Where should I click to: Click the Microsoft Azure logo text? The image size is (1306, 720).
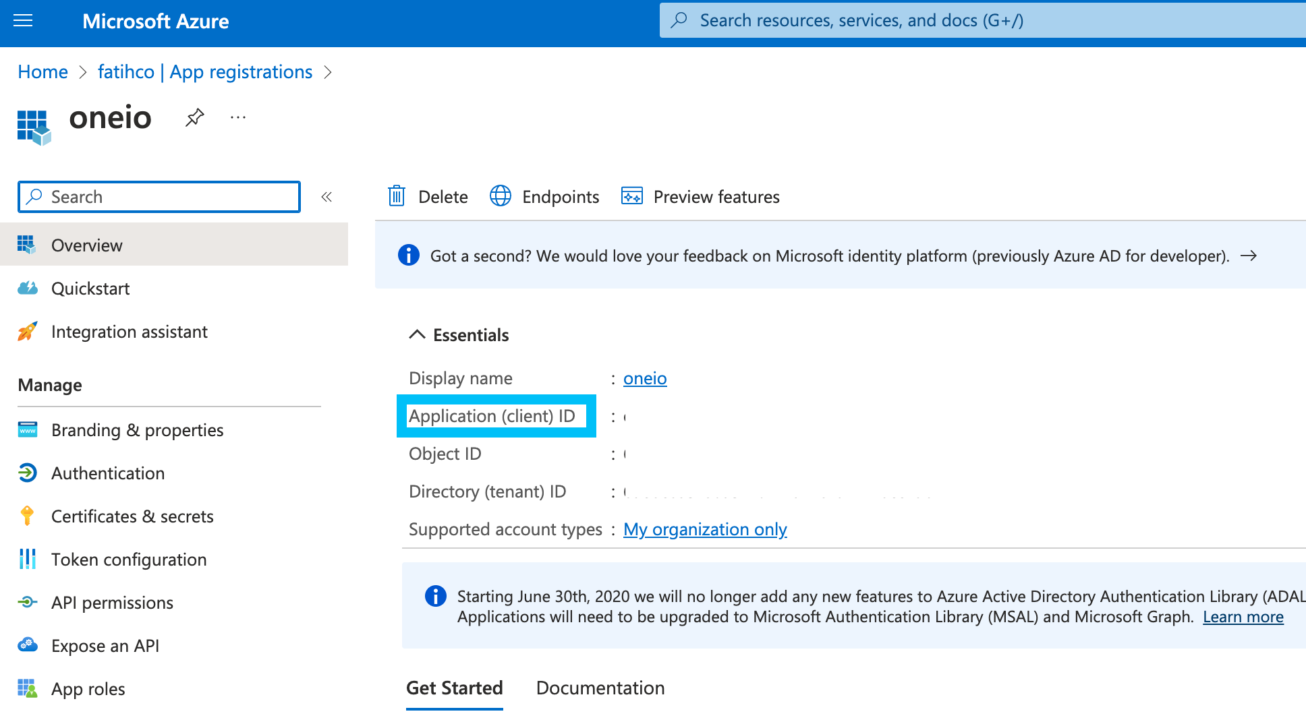[x=155, y=21]
